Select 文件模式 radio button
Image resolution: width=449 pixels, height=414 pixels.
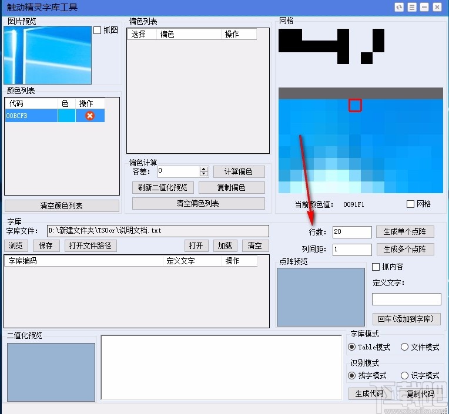[404, 347]
